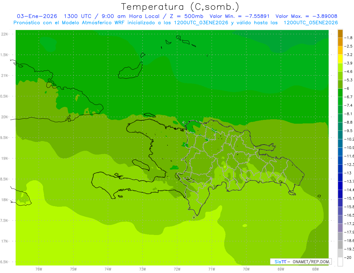Click the 68W longitude axis label
Screen dimensions: 354x273
coord(315,269)
